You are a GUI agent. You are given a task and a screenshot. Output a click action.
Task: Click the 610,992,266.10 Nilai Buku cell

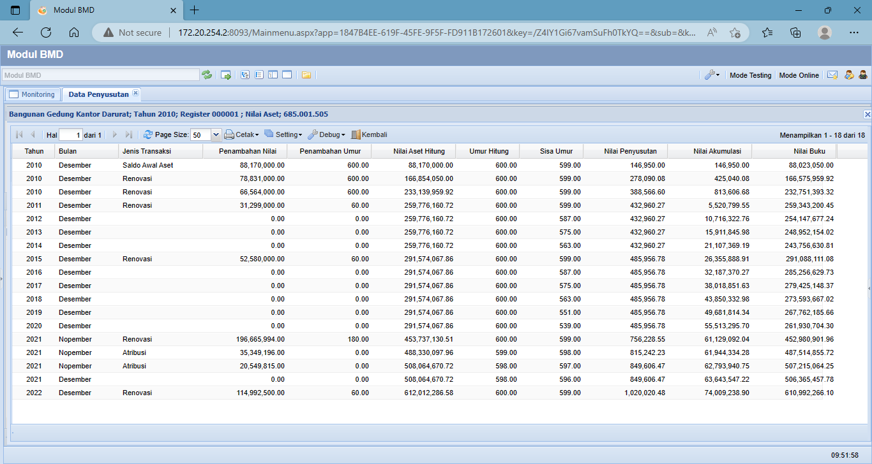coord(793,393)
